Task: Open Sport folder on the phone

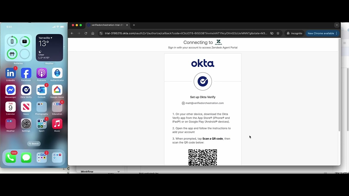Action: (x=41, y=124)
